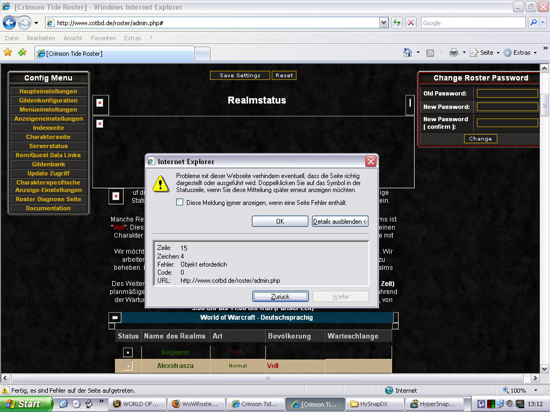Open the Extras toolbar dropdown

pos(520,53)
